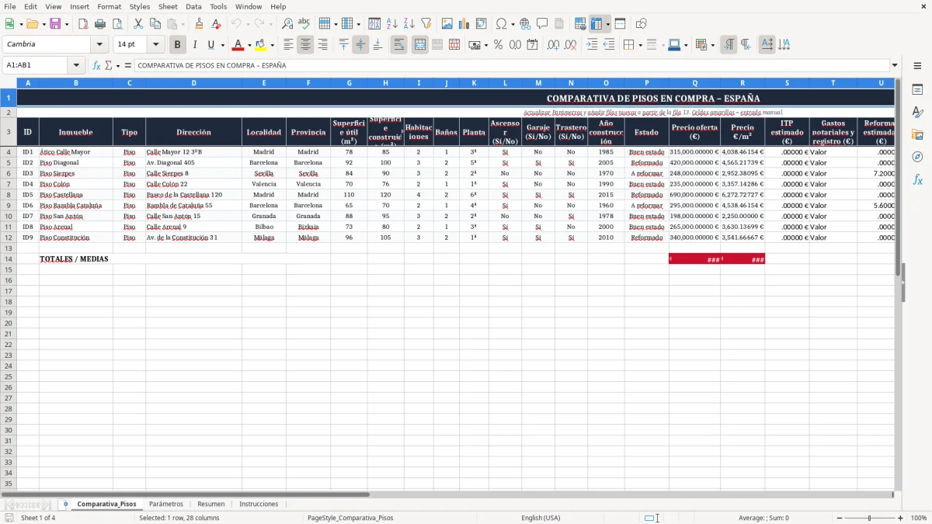The image size is (932, 524).
Task: Apply the yellow background color swatch
Action: [x=260, y=45]
